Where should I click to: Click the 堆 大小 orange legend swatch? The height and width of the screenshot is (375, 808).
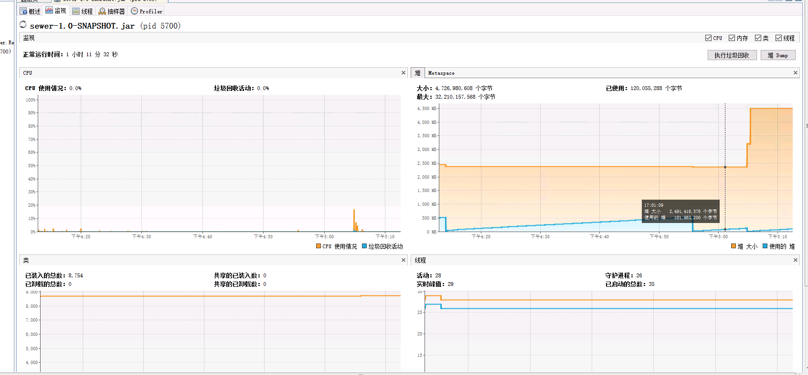734,246
